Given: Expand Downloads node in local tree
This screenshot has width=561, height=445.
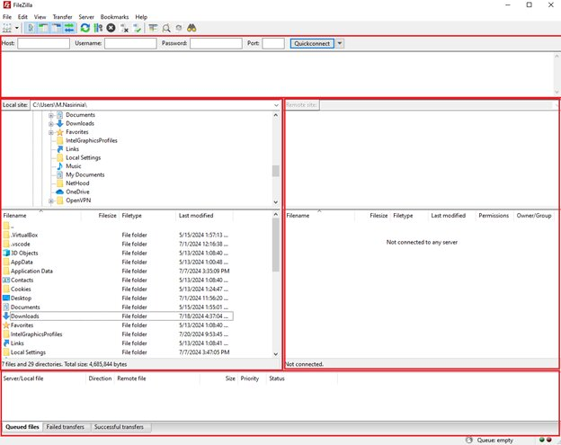Looking at the screenshot, I should click(51, 124).
